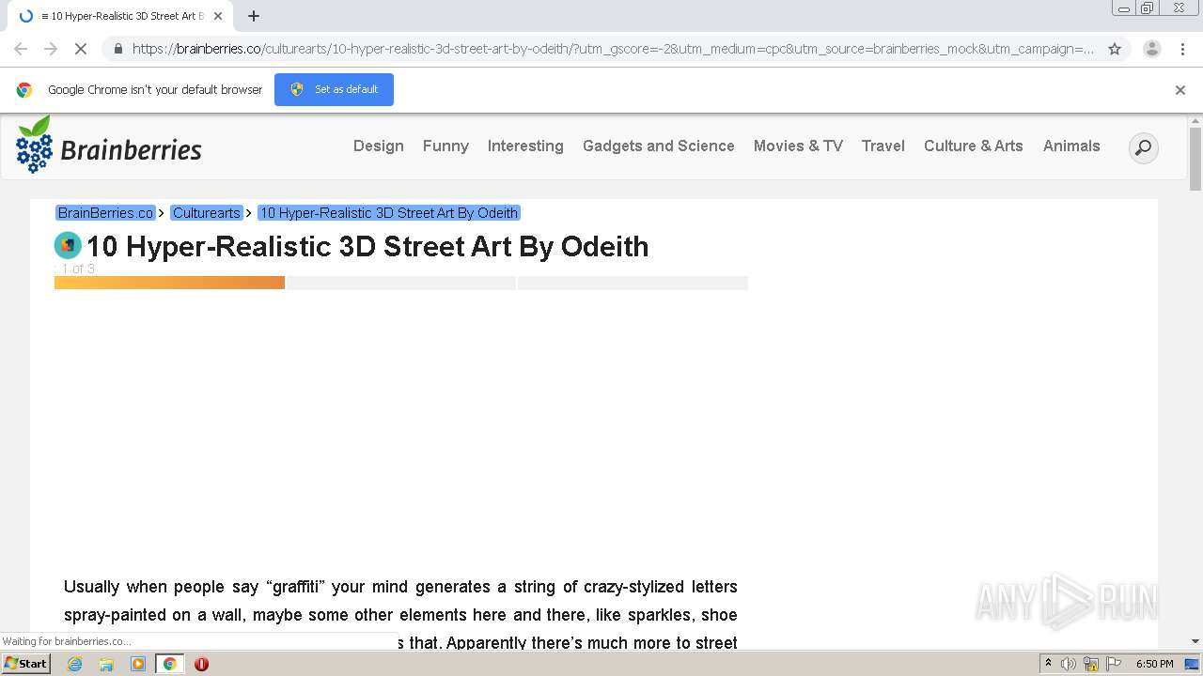Bookmark this page with the star icon
The height and width of the screenshot is (676, 1203).
tap(1115, 49)
